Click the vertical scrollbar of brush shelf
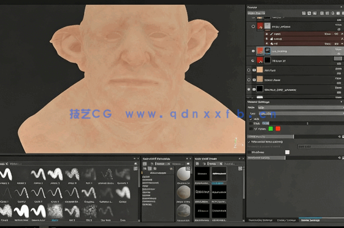The height and width of the screenshot is (228, 344). pyautogui.click(x=139, y=177)
